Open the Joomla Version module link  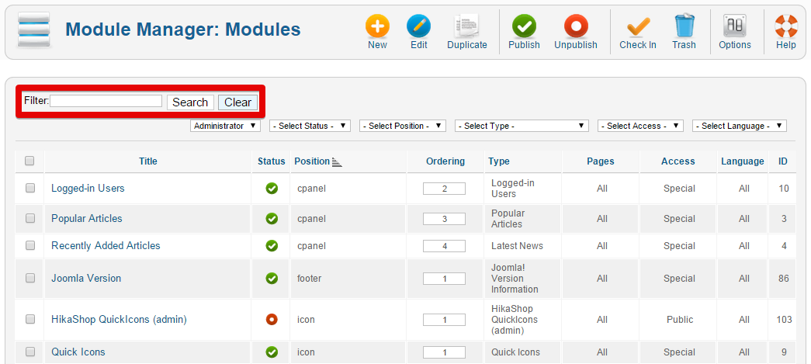(x=86, y=278)
